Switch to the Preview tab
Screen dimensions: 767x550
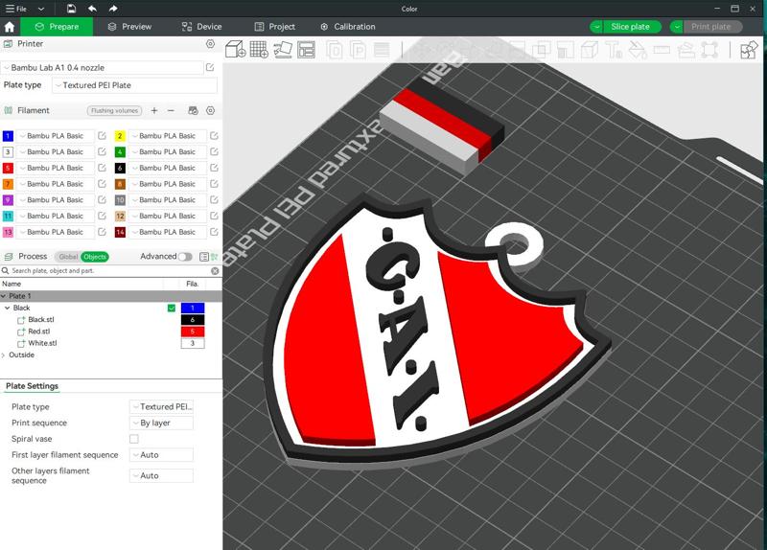pyautogui.click(x=129, y=27)
